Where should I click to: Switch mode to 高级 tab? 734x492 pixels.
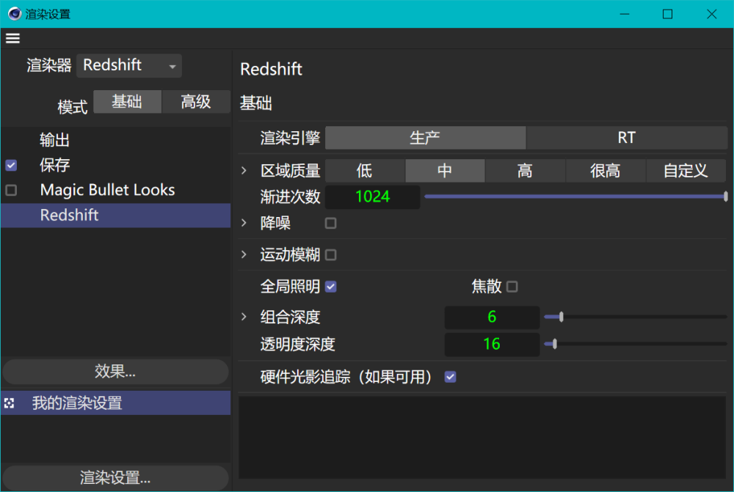tap(196, 102)
